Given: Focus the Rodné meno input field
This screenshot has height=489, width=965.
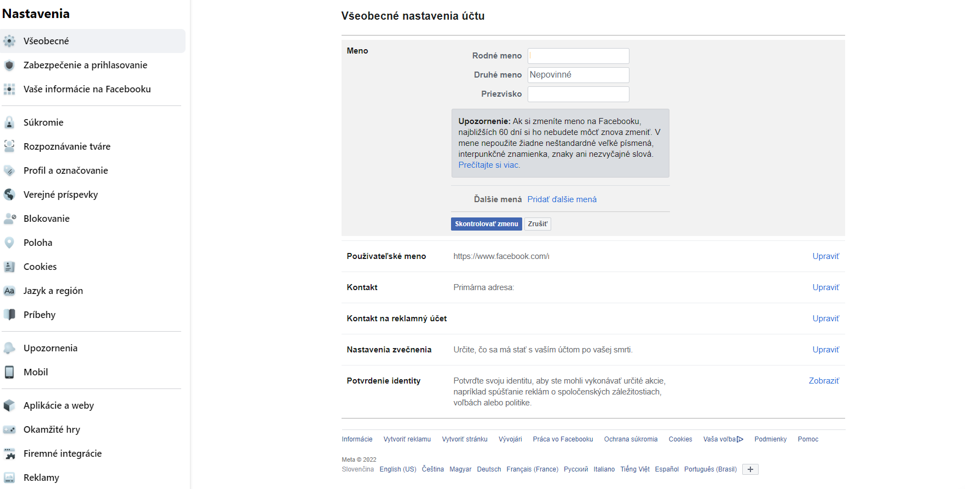Looking at the screenshot, I should coord(578,56).
